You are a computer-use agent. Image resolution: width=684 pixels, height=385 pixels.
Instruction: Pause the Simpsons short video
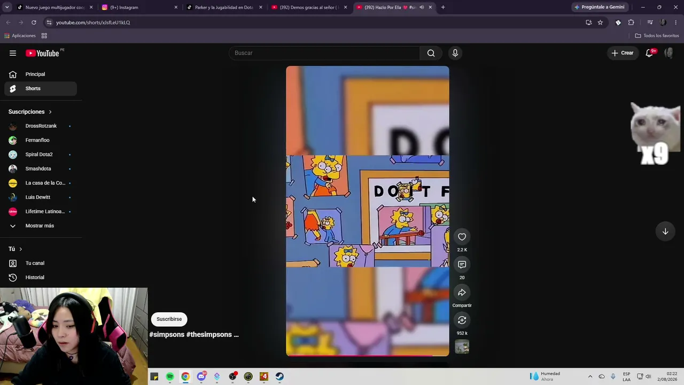pos(368,211)
